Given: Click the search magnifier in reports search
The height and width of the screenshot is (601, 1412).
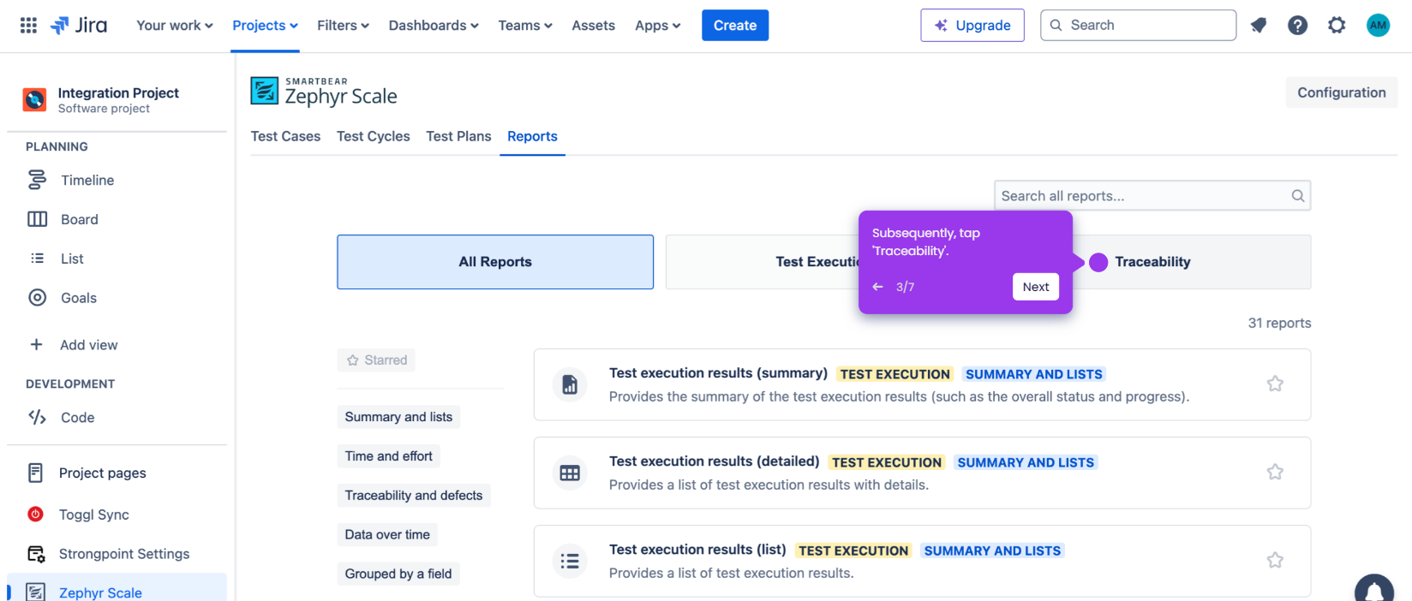Looking at the screenshot, I should [x=1298, y=196].
